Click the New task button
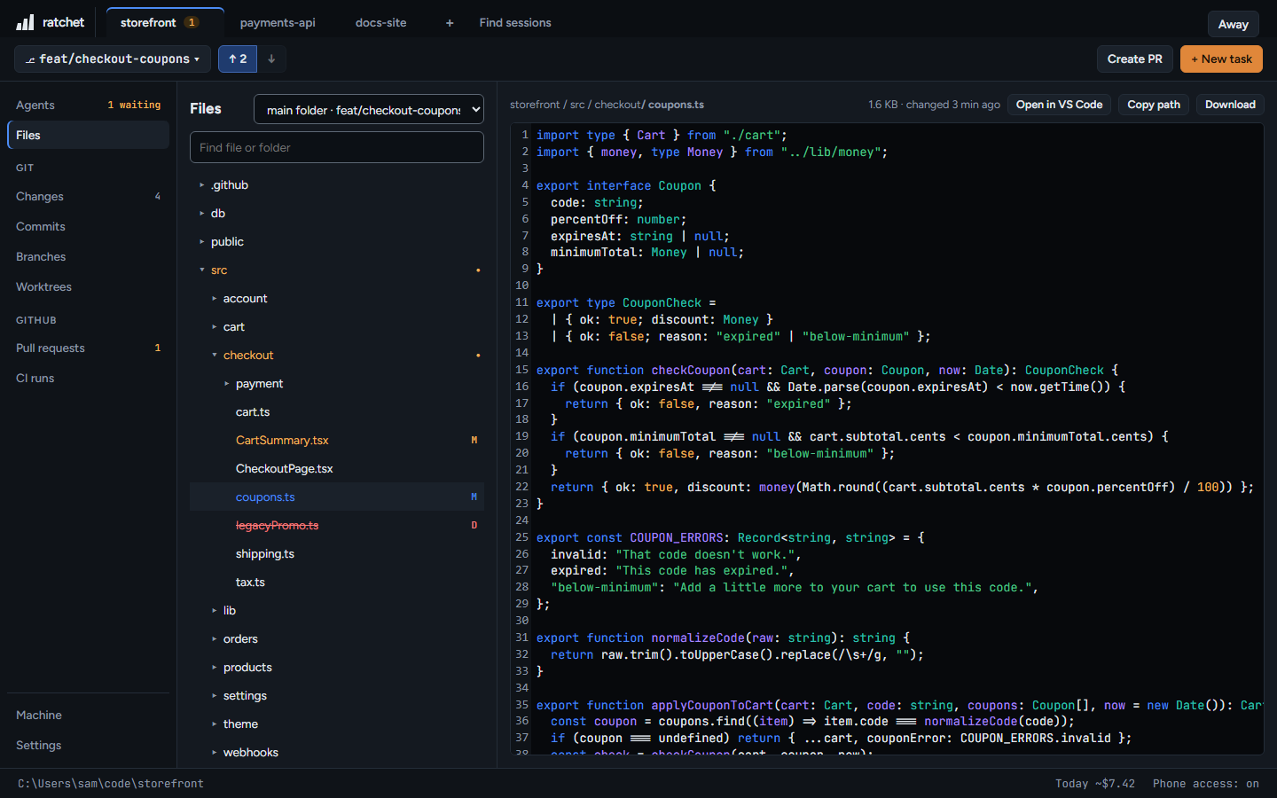The width and height of the screenshot is (1277, 798). coord(1221,59)
